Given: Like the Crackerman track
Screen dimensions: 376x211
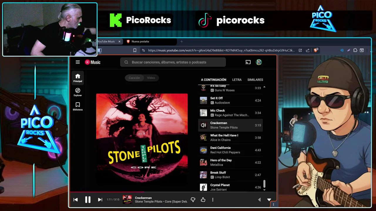Looking at the screenshot, I should [x=203, y=200].
